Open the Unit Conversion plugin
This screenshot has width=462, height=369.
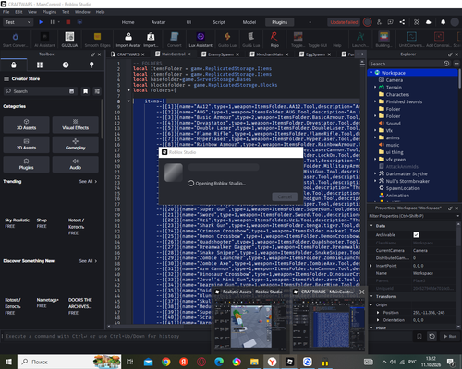click(411, 40)
